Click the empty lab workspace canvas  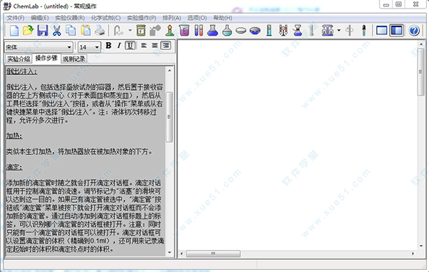point(297,146)
